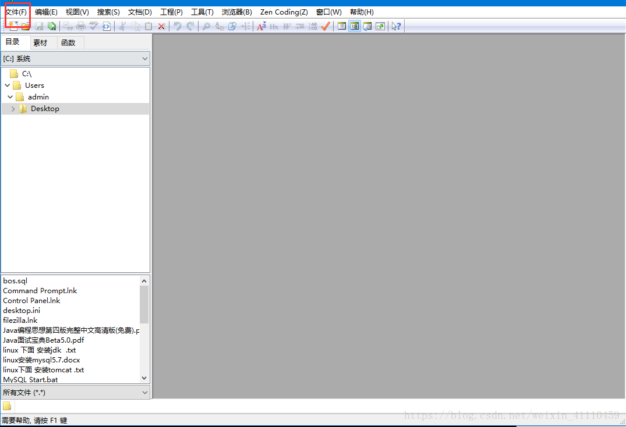This screenshot has width=626, height=427.
Task: Select bos.sql in the file list
Action: pyautogui.click(x=15, y=280)
